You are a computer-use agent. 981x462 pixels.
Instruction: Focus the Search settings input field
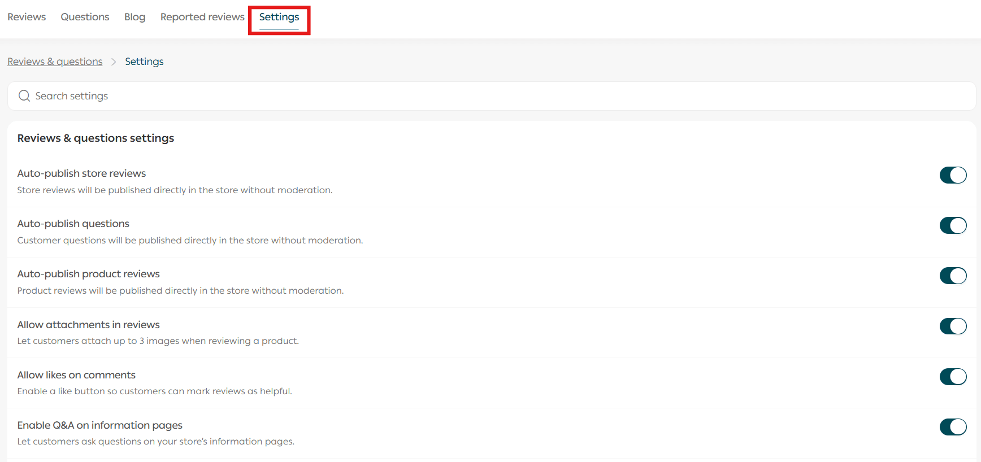tap(492, 96)
